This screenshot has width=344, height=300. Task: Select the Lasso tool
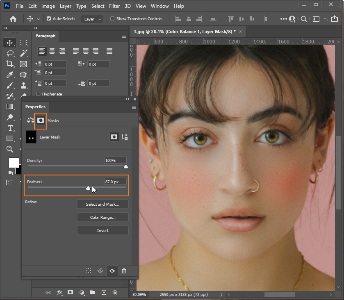click(10, 53)
